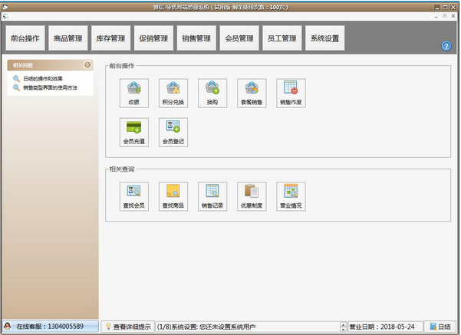
Task: Click the 换购 icon
Action: coord(212,92)
